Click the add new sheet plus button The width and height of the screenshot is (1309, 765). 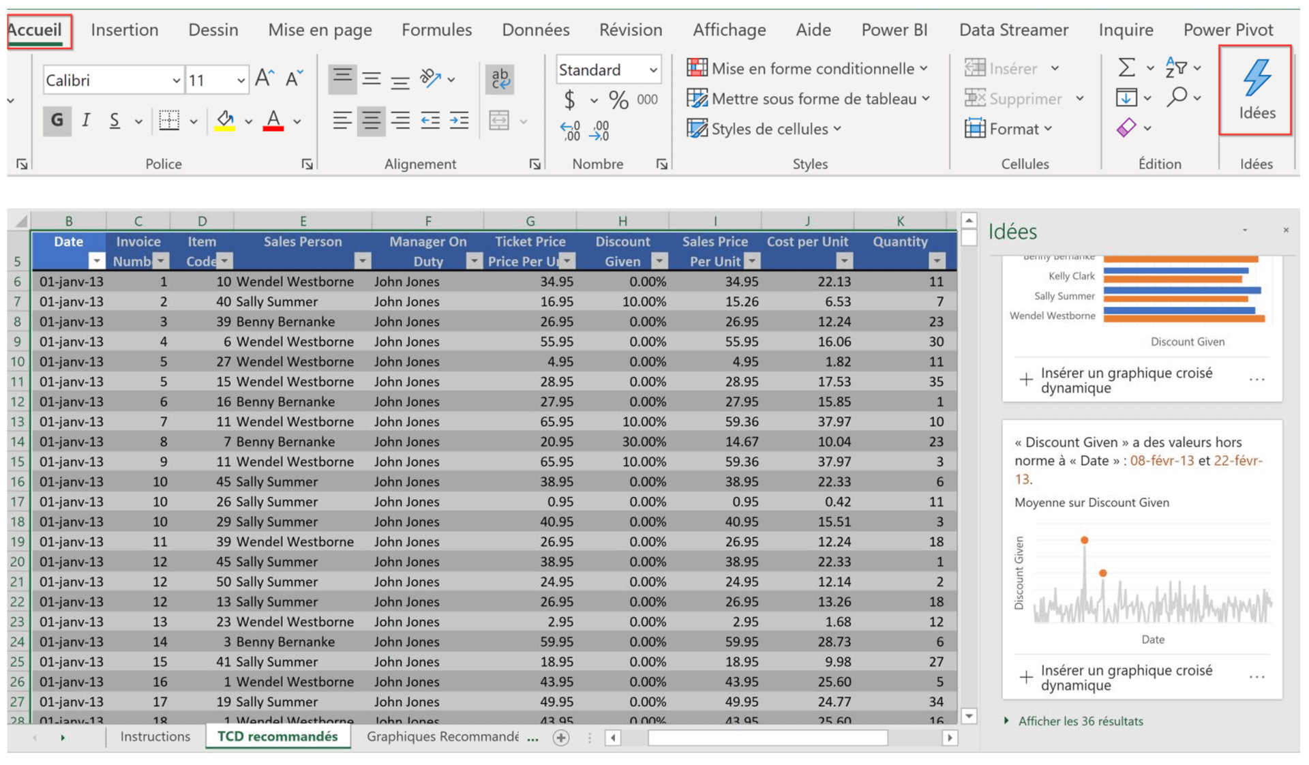560,737
